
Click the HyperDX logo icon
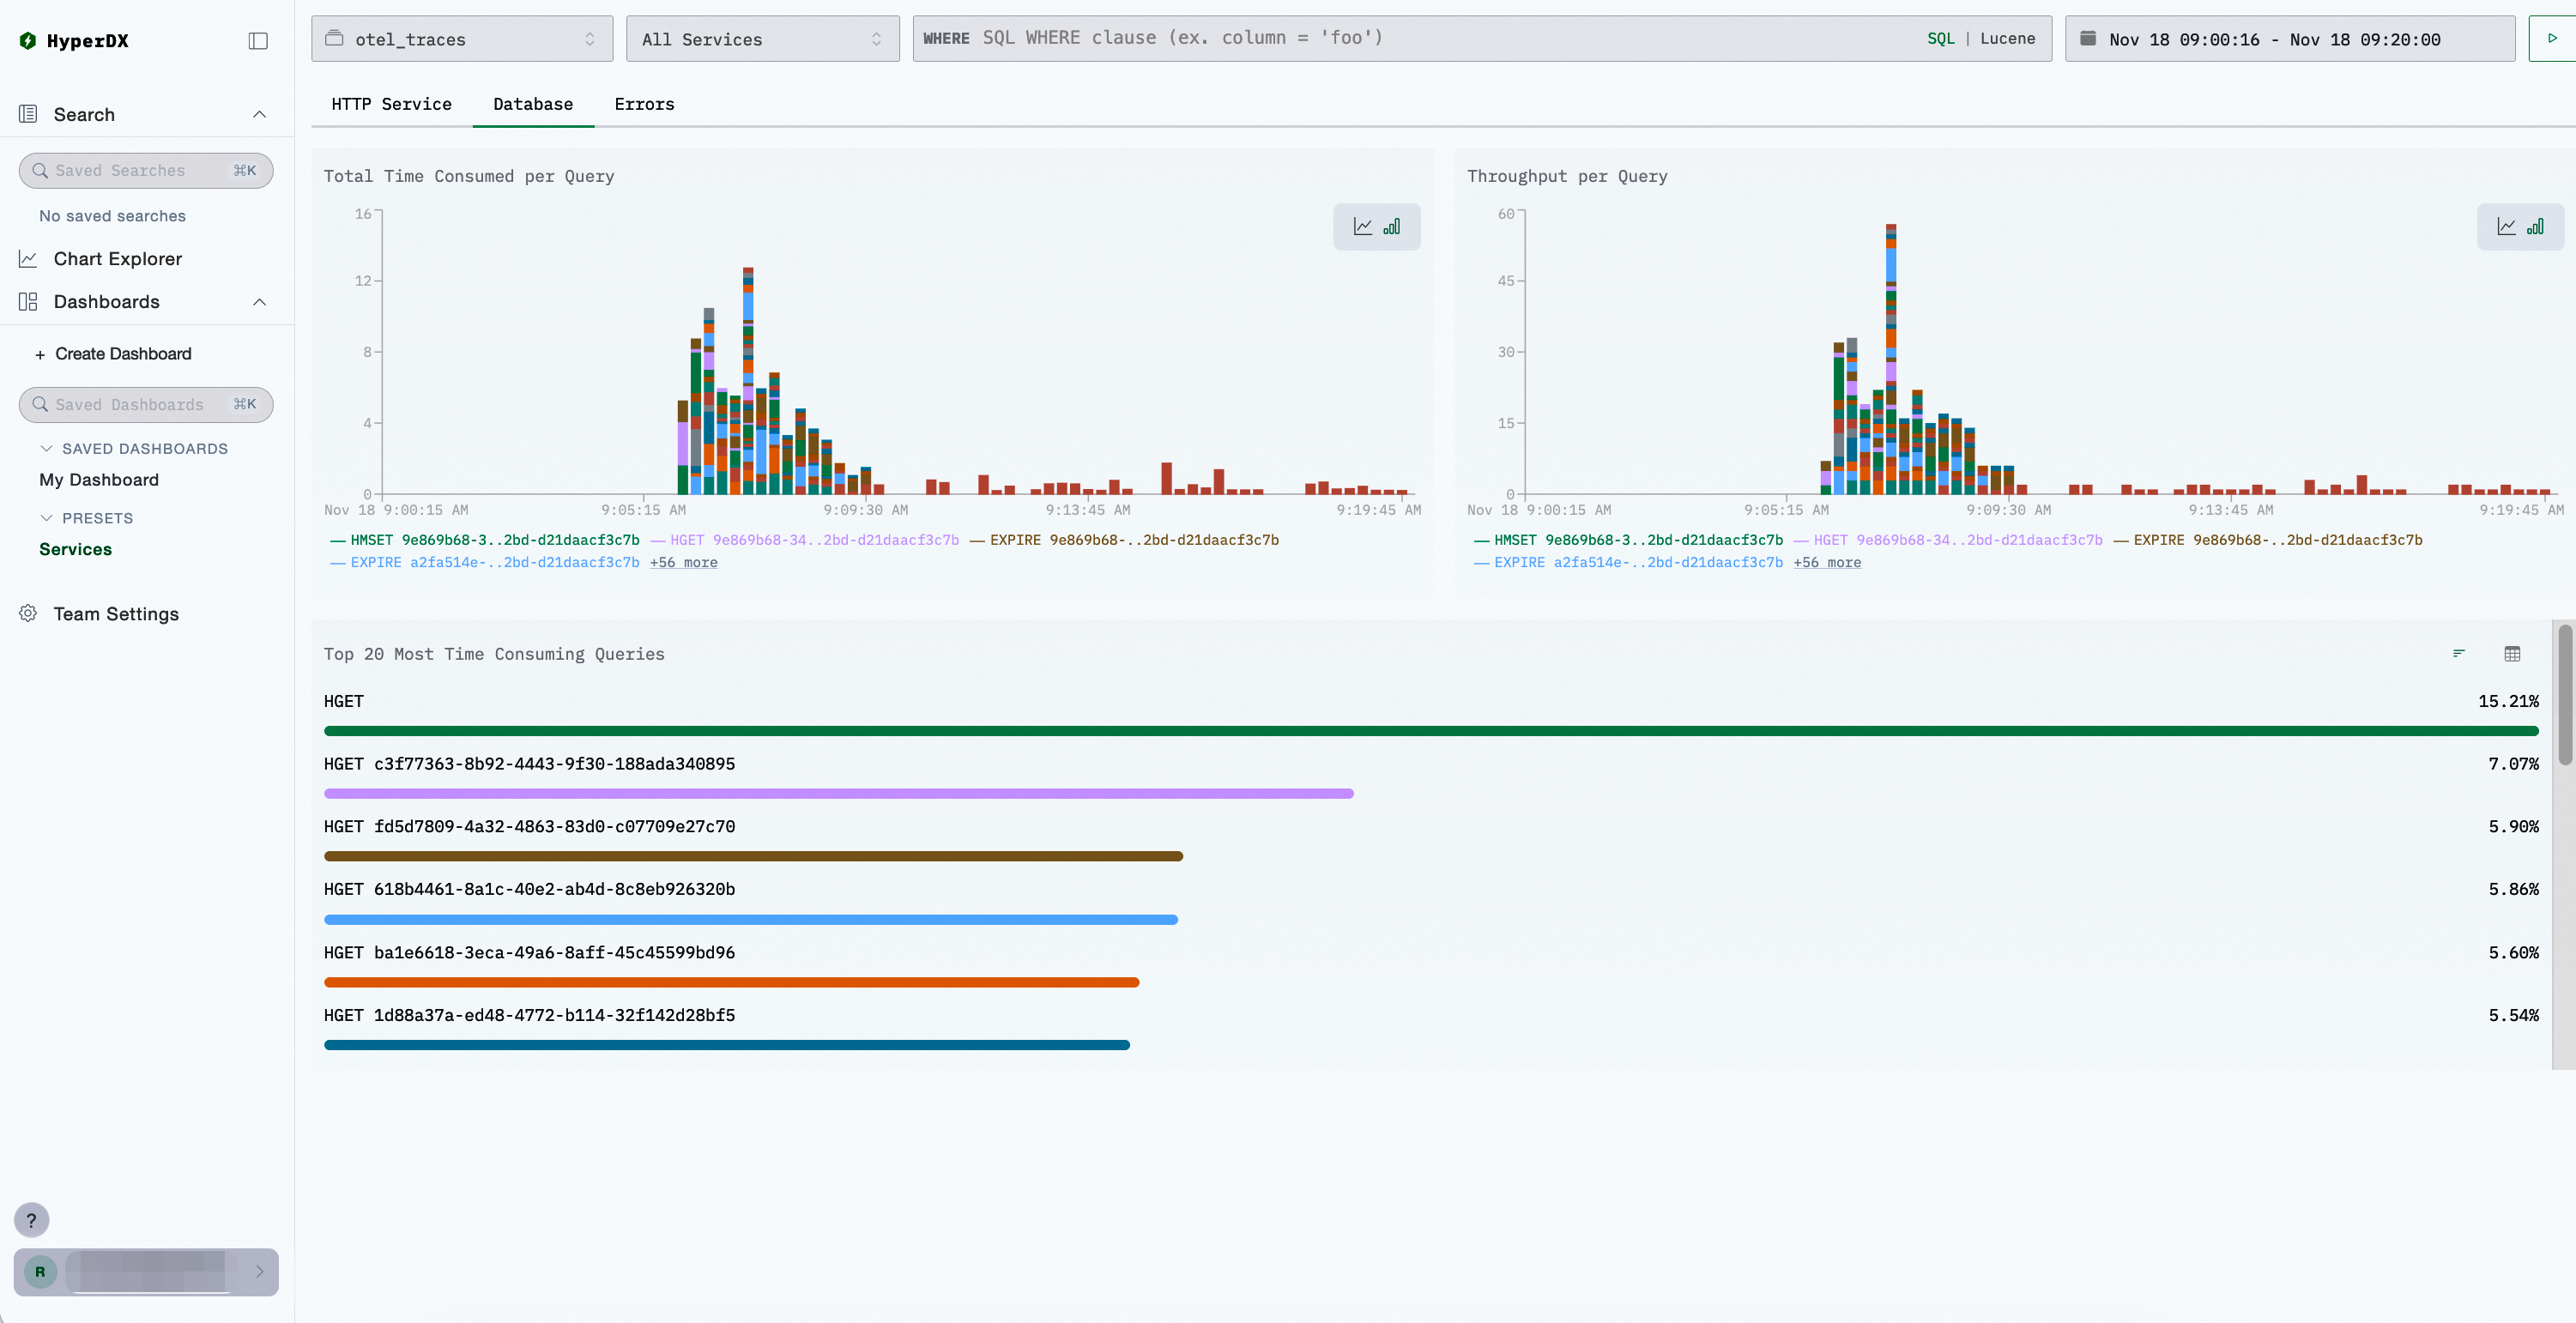point(28,41)
